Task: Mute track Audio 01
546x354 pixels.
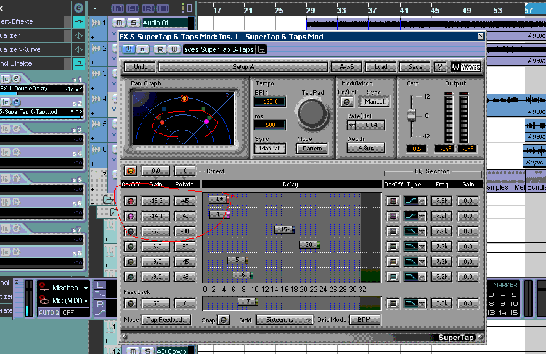Action: click(119, 23)
